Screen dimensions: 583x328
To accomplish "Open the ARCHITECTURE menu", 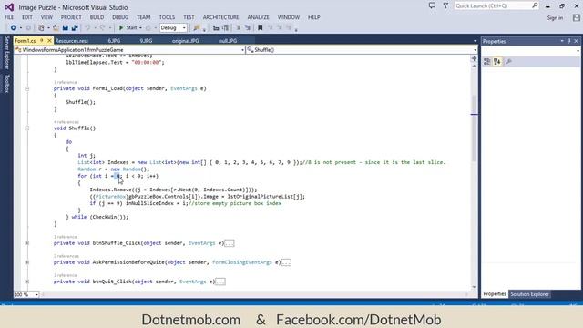I will (x=220, y=17).
